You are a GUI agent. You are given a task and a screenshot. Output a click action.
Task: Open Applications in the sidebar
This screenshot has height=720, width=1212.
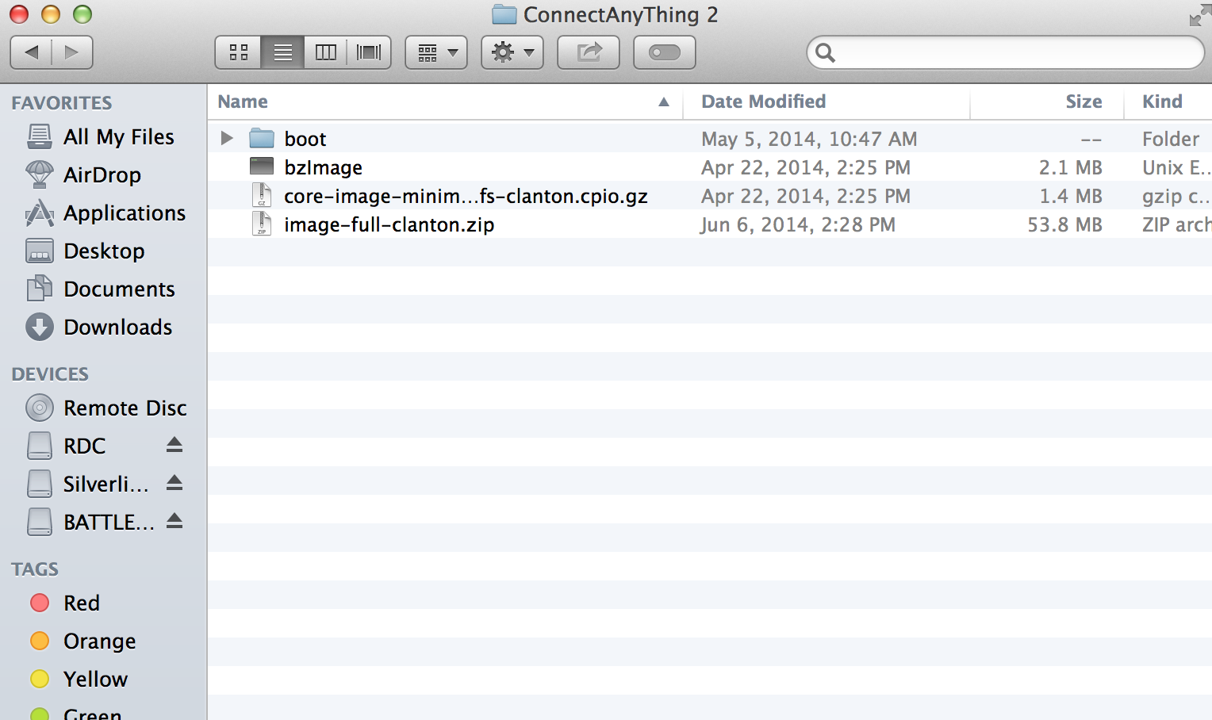(125, 213)
